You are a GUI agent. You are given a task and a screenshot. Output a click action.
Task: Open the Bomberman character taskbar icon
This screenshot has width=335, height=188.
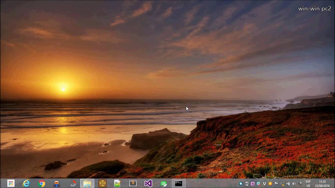(x=57, y=184)
